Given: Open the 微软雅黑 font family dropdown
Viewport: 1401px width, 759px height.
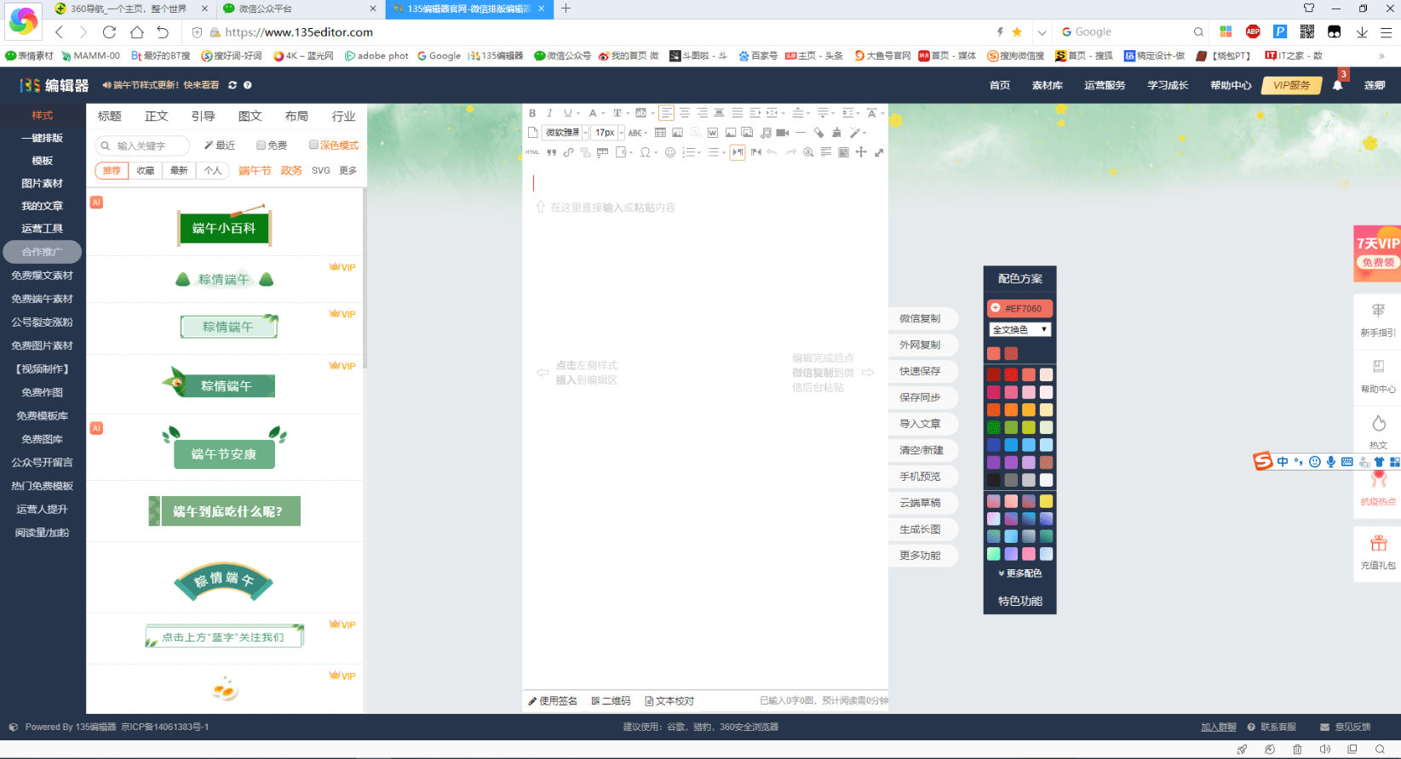Looking at the screenshot, I should tap(566, 133).
